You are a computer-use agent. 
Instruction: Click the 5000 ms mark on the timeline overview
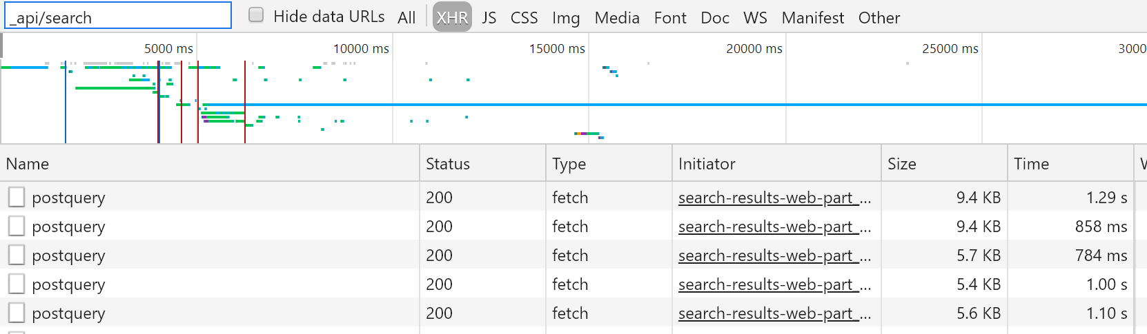click(x=168, y=49)
